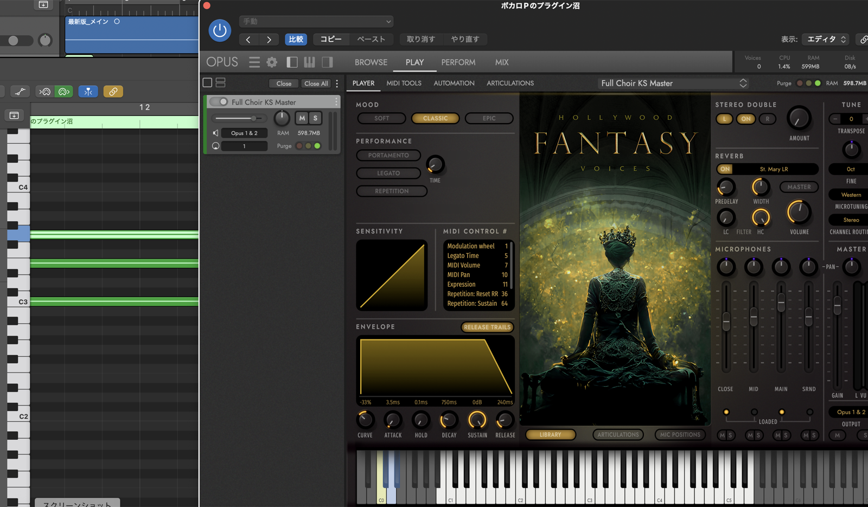Toggle the MID microphone loaded indicator
868x507 pixels.
tap(754, 412)
